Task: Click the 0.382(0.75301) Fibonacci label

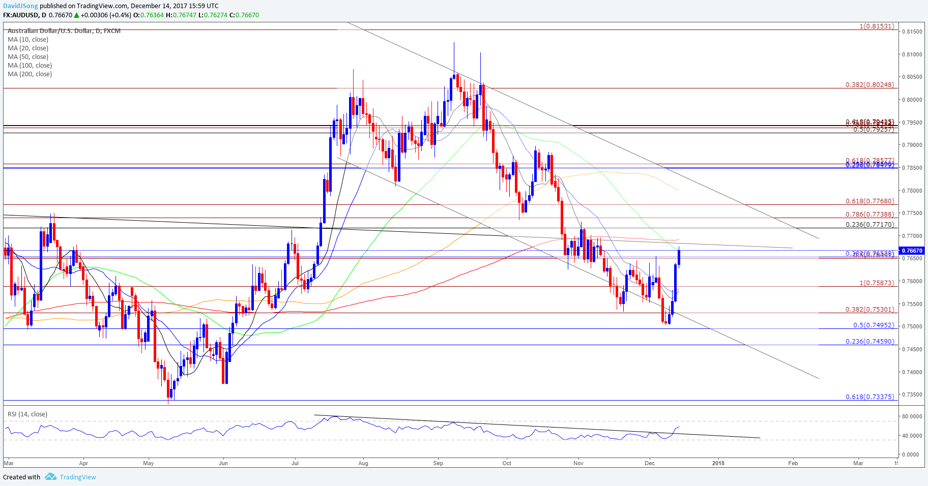Action: [x=870, y=310]
